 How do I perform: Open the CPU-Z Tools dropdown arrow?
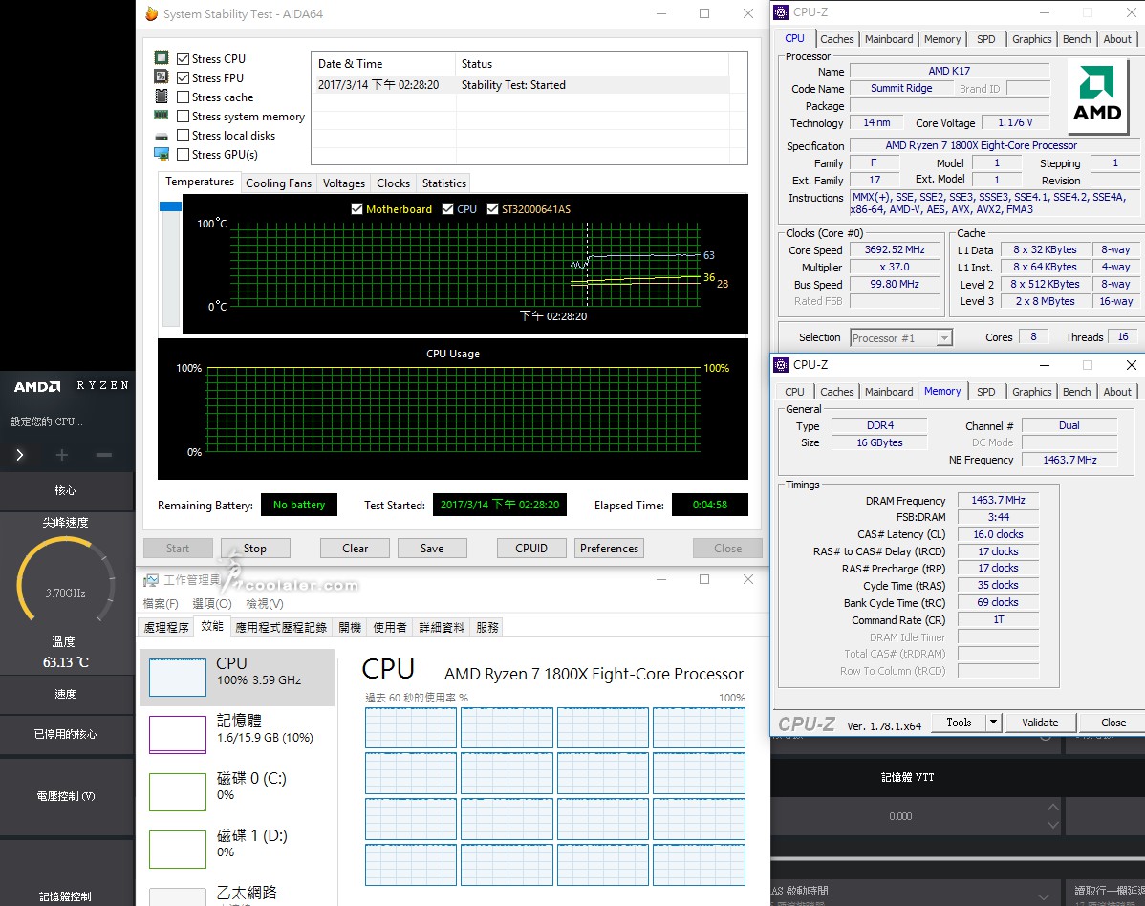(x=993, y=722)
